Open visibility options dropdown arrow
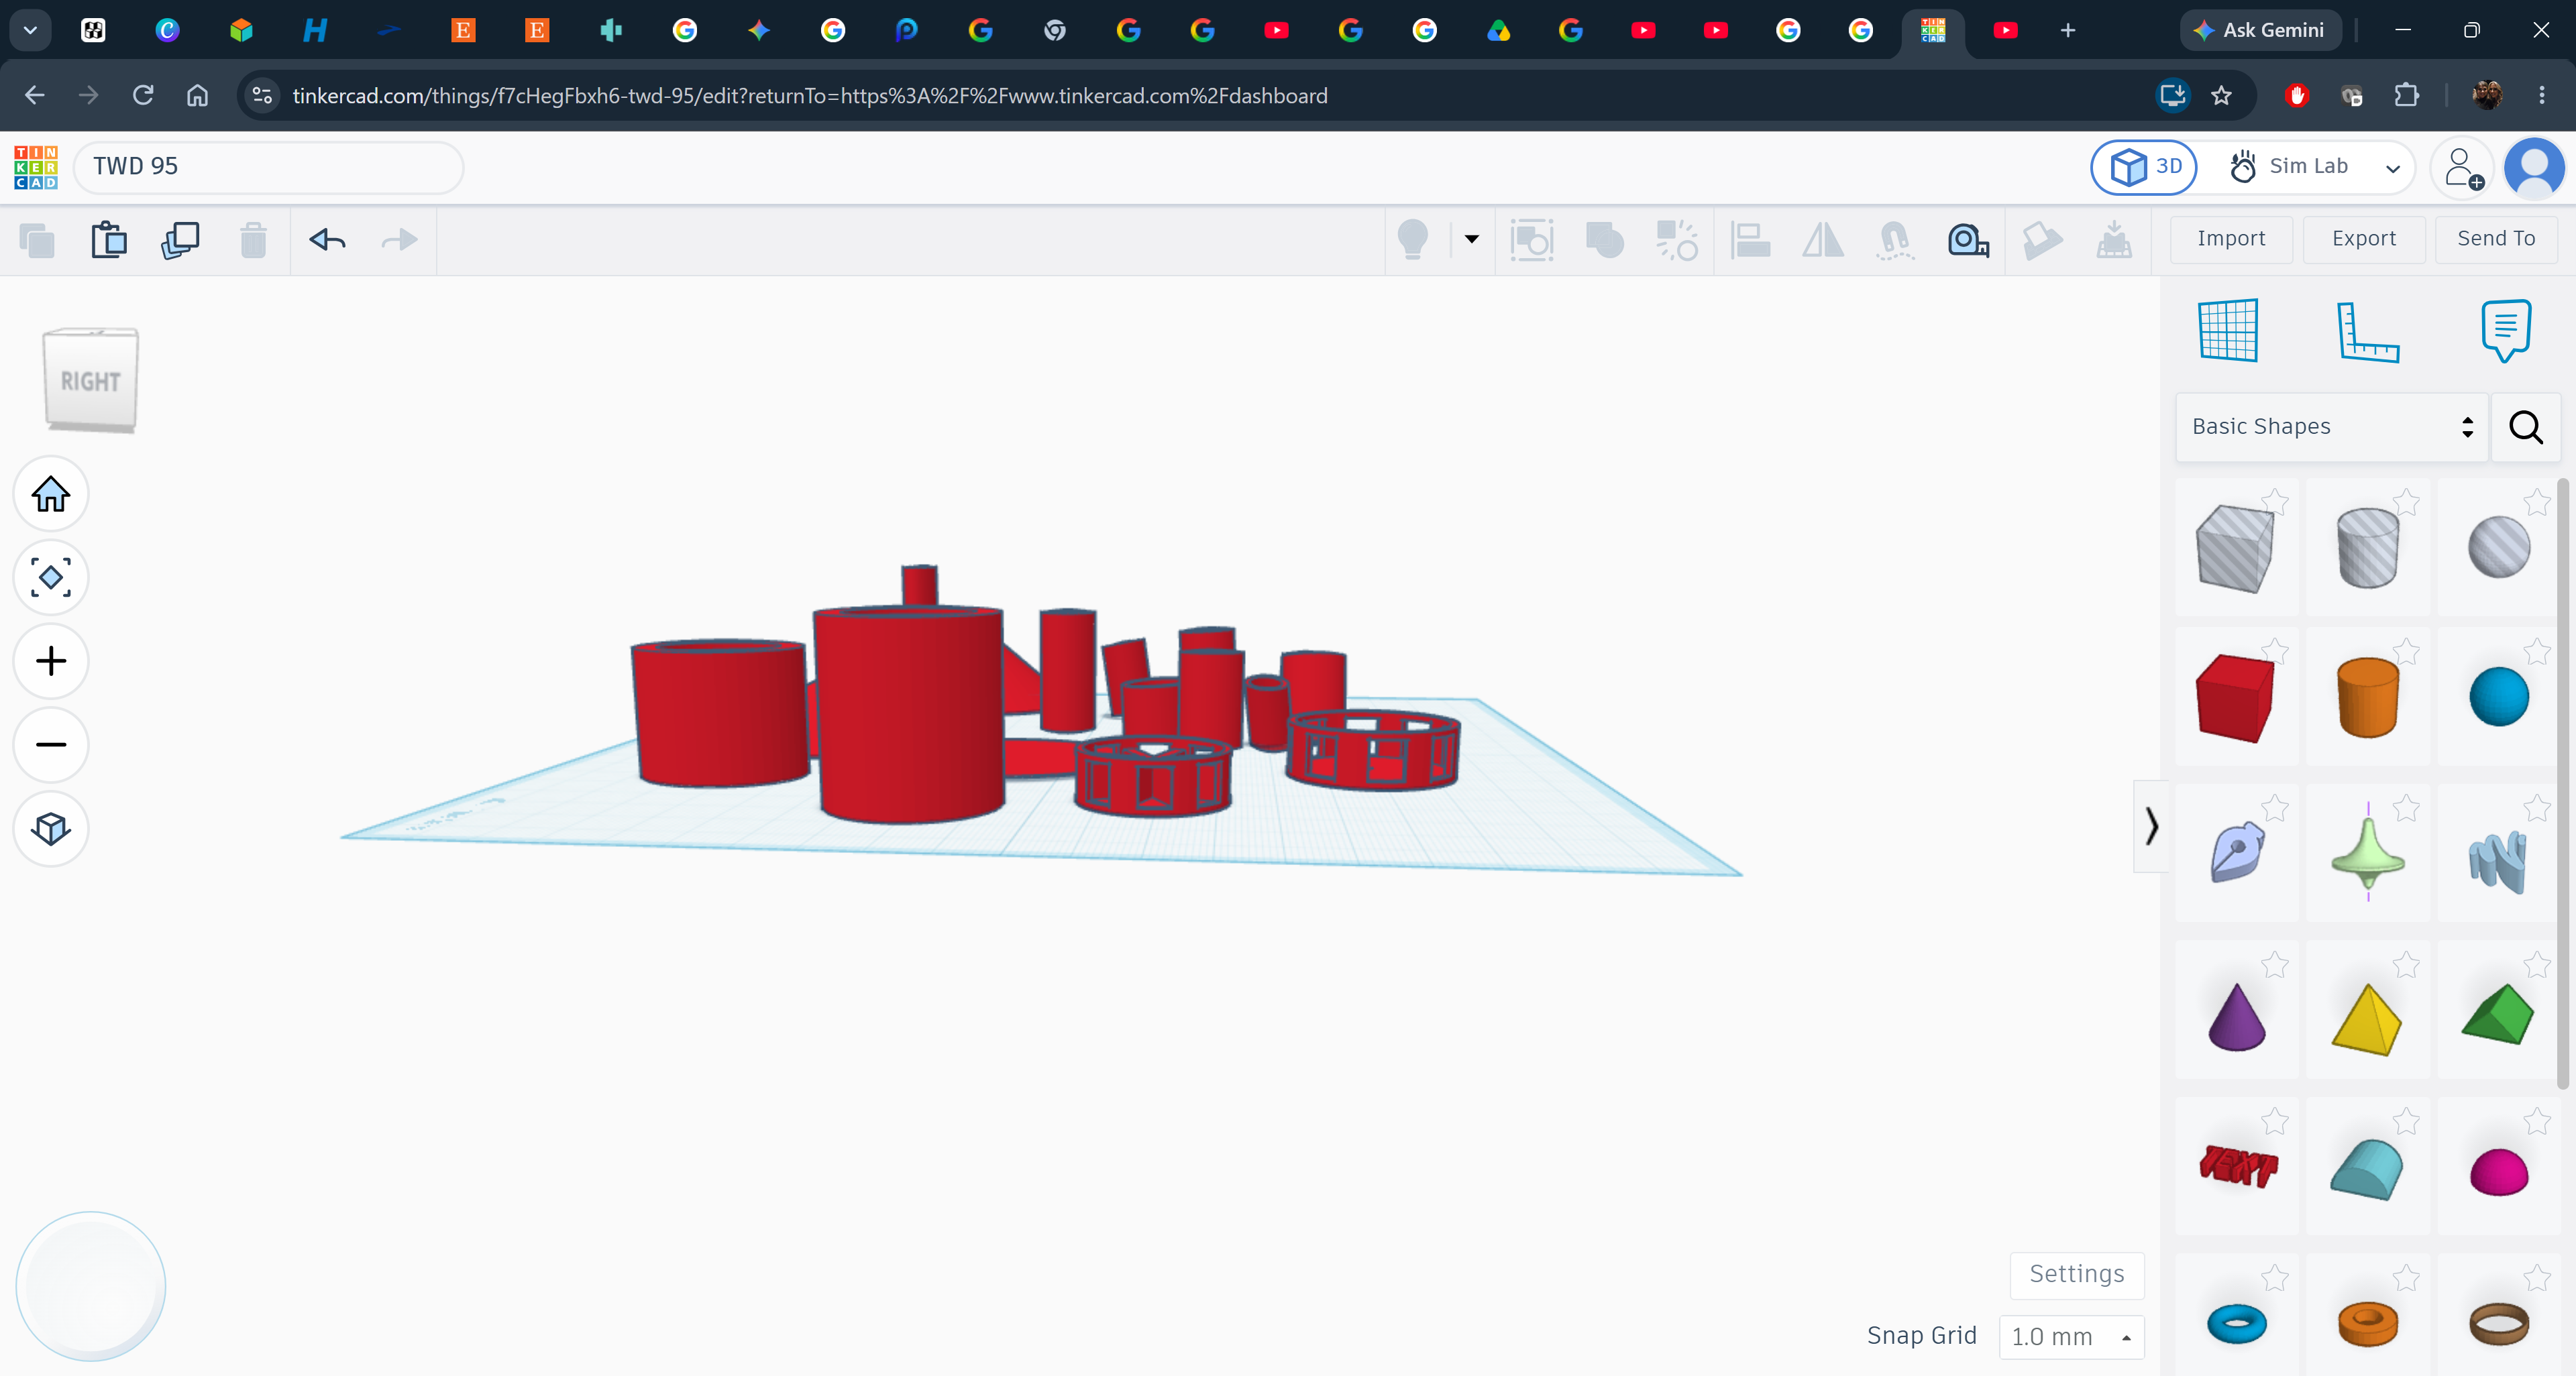 1472,239
